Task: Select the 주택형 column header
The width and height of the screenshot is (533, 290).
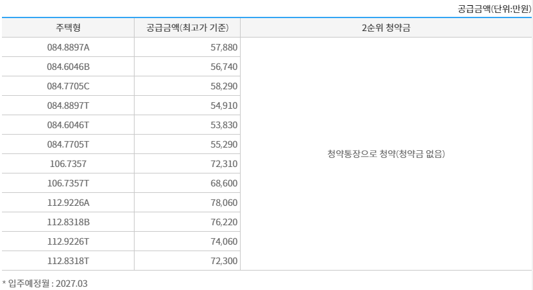Action: tap(68, 28)
